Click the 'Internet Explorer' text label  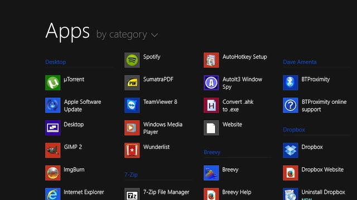(x=84, y=192)
